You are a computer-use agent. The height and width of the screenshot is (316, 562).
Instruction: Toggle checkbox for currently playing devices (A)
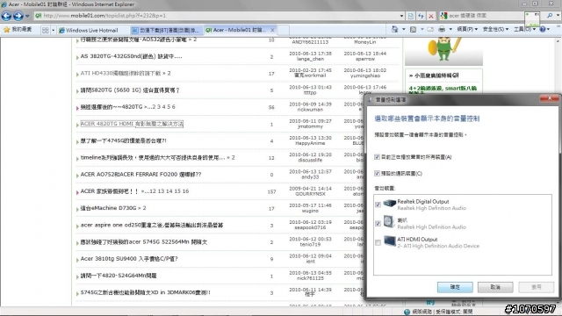(377, 157)
